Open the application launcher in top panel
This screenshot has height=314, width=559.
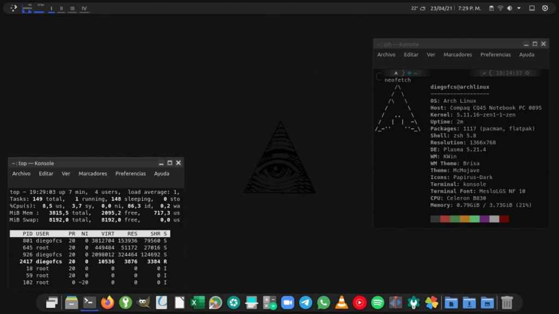coord(14,8)
